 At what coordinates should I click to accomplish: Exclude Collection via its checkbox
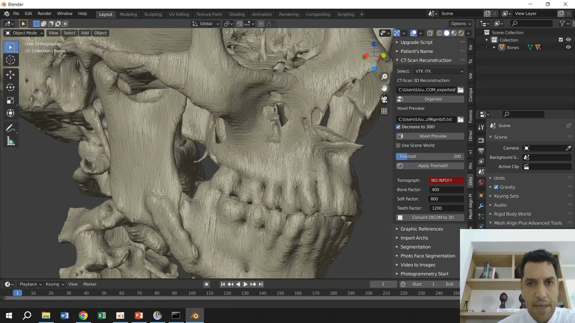coord(561,40)
